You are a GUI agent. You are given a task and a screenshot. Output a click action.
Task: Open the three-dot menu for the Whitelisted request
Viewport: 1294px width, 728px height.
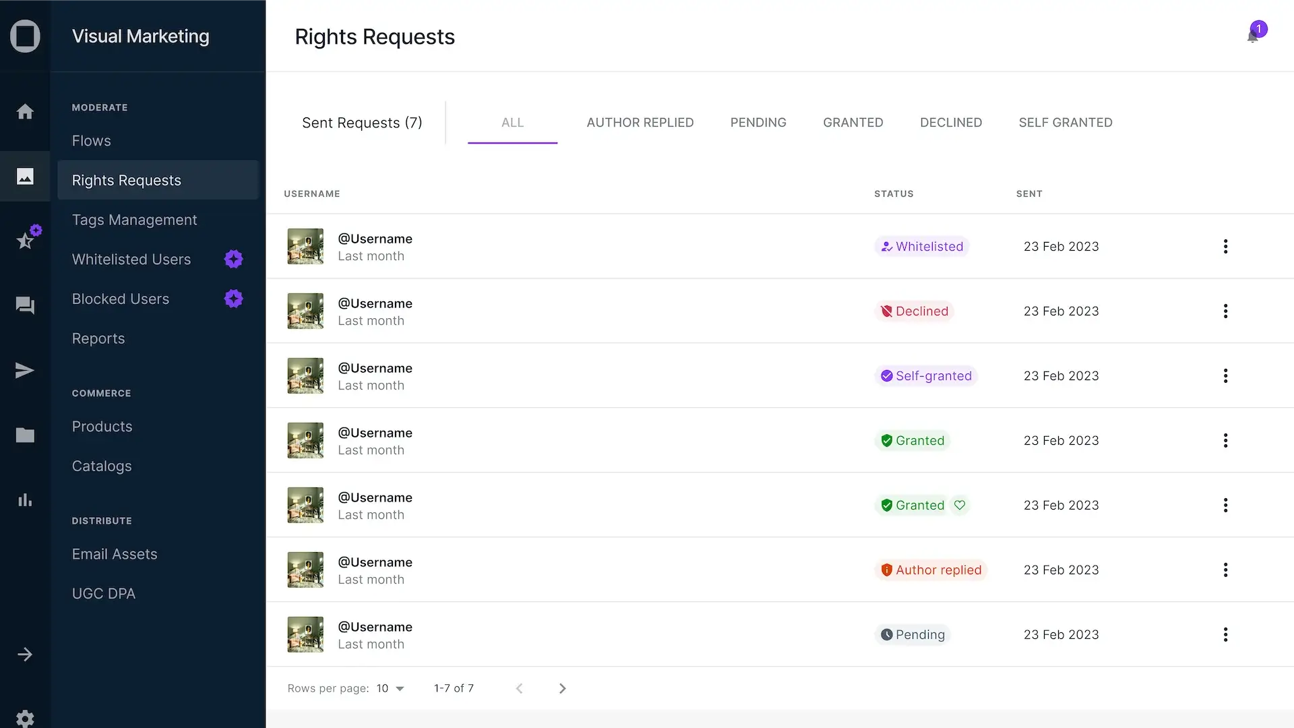coord(1225,247)
